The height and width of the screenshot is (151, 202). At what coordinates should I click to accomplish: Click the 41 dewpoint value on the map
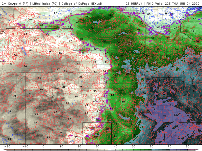point(106,62)
